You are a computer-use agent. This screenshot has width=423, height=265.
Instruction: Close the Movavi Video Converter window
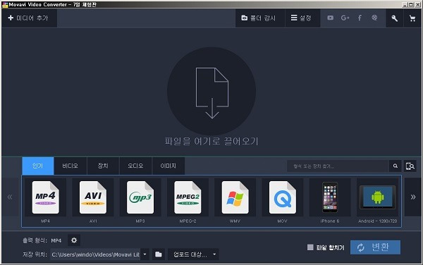click(417, 5)
